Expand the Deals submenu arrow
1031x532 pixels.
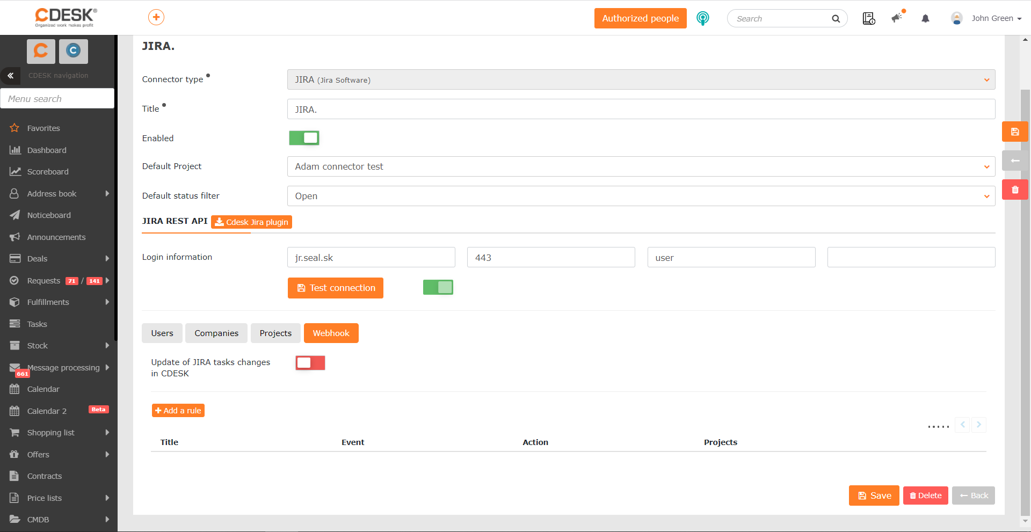(x=107, y=259)
